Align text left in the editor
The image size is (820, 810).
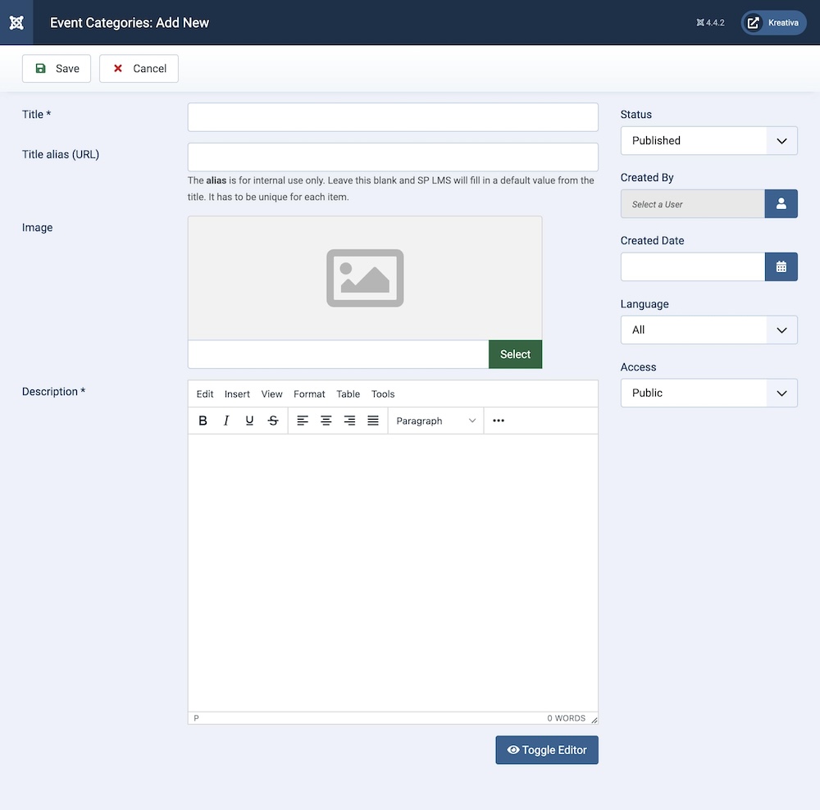coord(303,421)
